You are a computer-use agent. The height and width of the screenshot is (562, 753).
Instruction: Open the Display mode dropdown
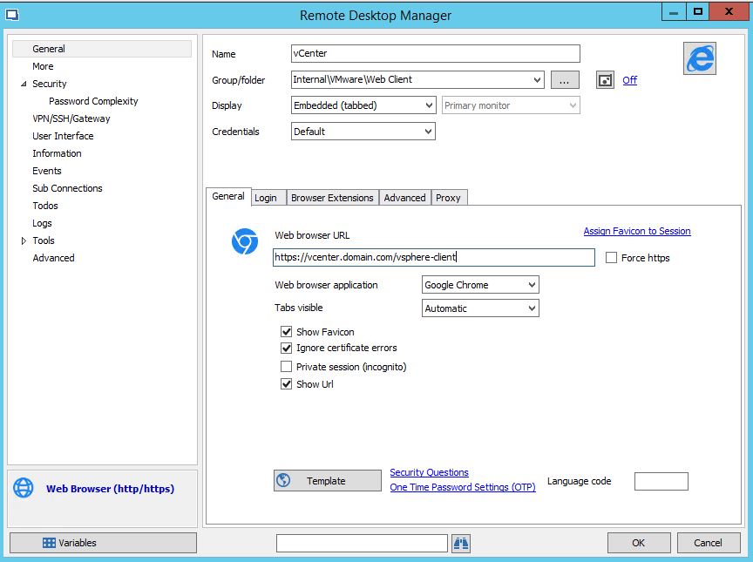coord(430,105)
